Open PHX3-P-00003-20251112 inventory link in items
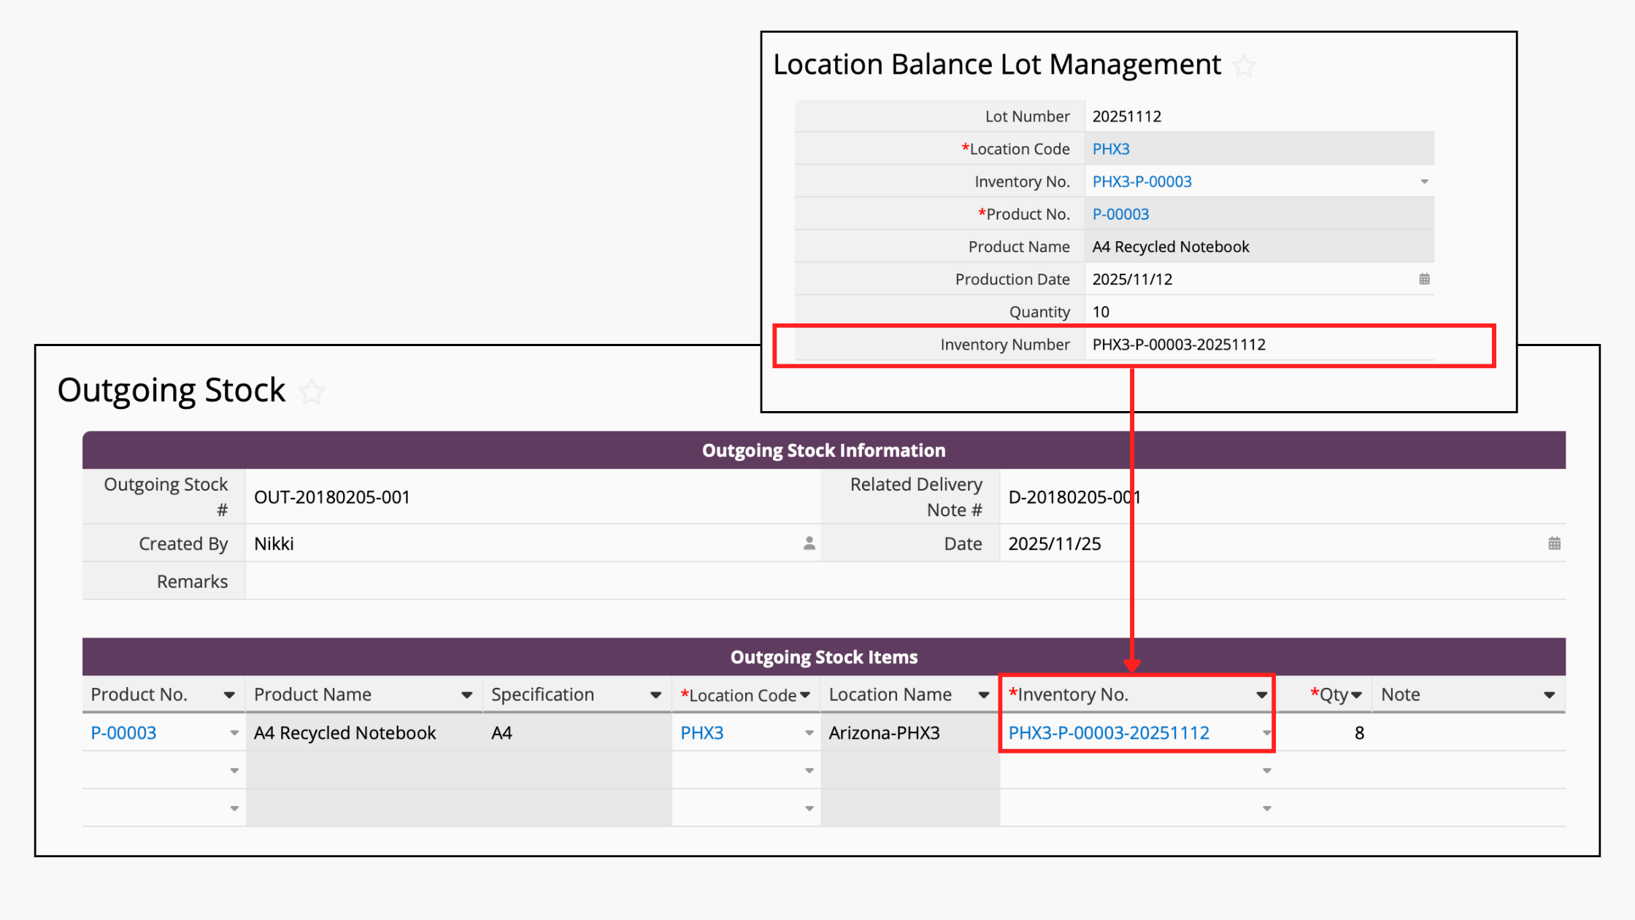Image resolution: width=1635 pixels, height=920 pixels. pos(1108,733)
